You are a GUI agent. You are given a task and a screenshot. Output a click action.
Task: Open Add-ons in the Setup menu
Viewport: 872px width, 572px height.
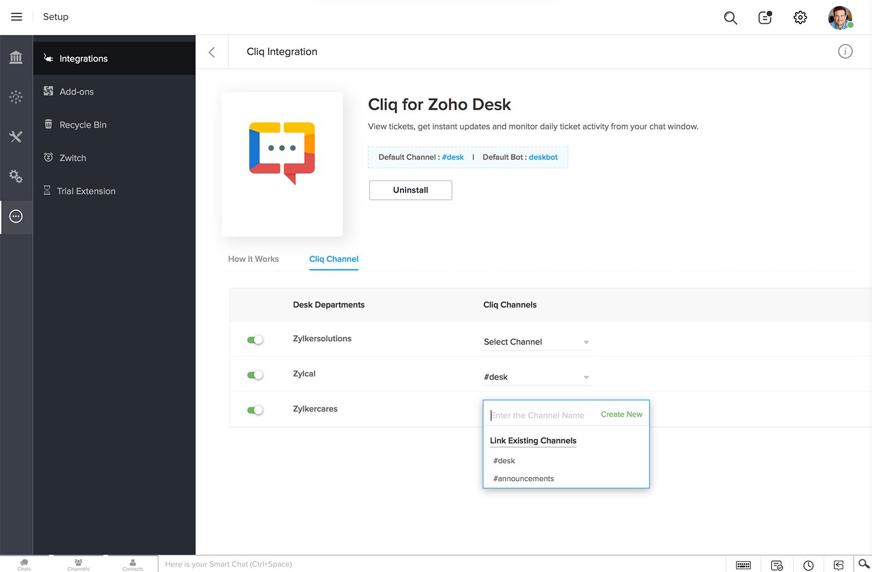click(x=114, y=92)
